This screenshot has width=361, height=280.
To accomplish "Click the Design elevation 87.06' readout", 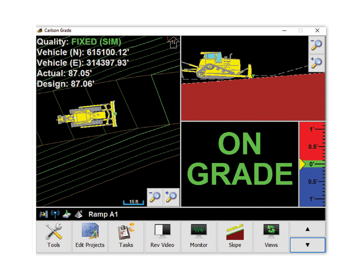I will [x=65, y=84].
